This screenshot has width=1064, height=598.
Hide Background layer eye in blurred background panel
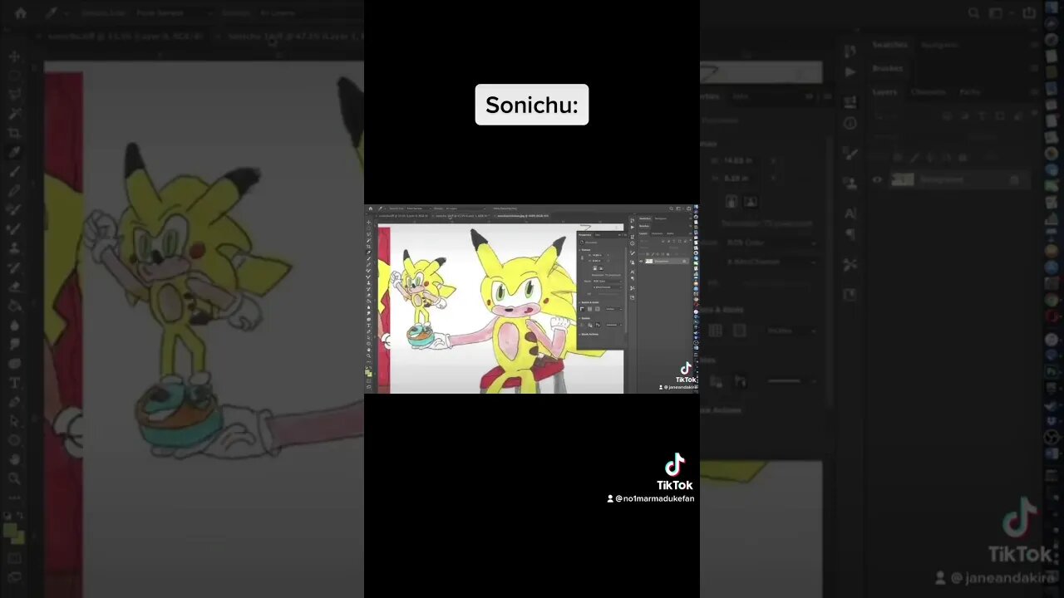pos(877,179)
